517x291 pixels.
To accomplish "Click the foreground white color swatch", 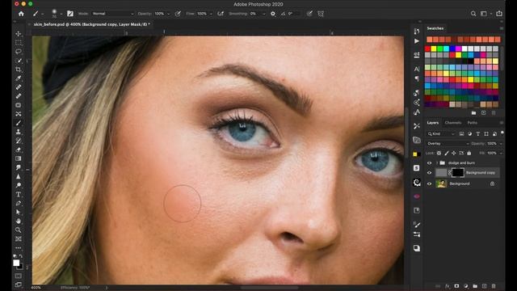I will point(16,263).
